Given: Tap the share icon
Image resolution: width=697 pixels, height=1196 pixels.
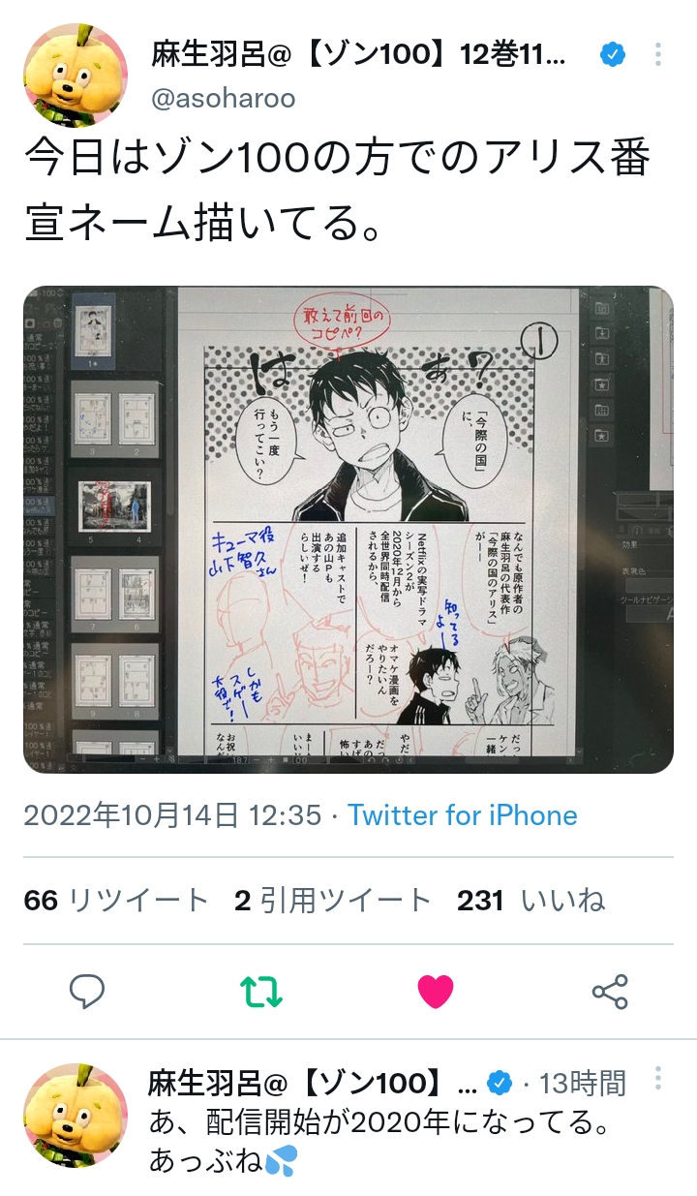Looking at the screenshot, I should point(610,991).
